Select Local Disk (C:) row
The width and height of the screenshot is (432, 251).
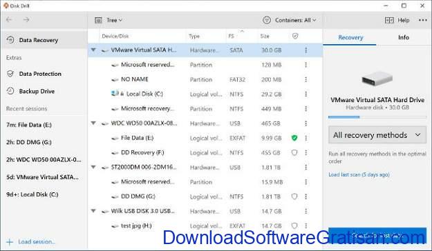click(x=205, y=94)
